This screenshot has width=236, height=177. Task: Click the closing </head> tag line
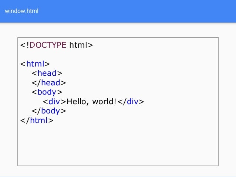[x=49, y=83]
